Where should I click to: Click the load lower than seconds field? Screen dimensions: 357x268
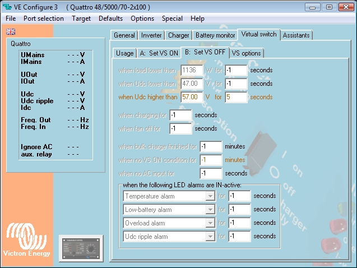coord(236,70)
